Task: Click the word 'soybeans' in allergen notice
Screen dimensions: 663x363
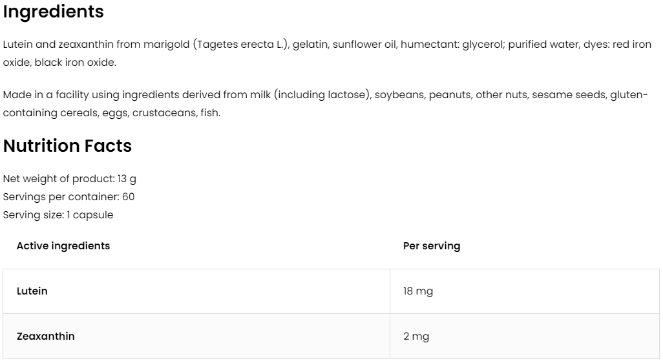Action: click(399, 95)
